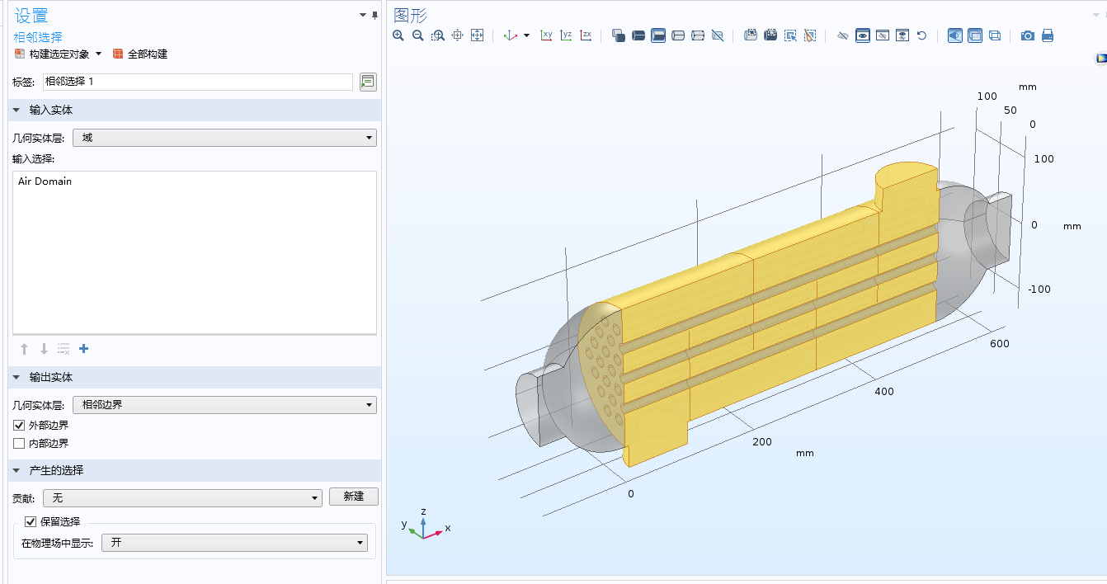1107x584 pixels.
Task: Open the output level dropdown showing 相邻边界
Action: coord(224,405)
